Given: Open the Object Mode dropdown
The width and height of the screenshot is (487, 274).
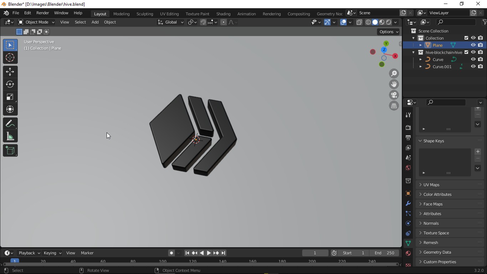Looking at the screenshot, I should point(36,22).
